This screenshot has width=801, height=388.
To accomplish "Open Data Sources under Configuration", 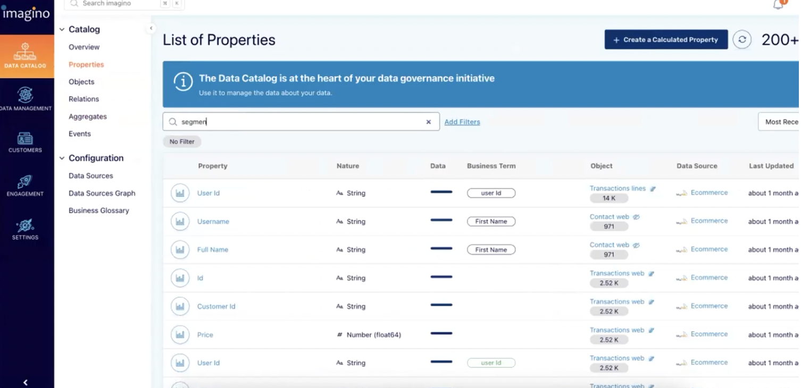I will pyautogui.click(x=91, y=176).
